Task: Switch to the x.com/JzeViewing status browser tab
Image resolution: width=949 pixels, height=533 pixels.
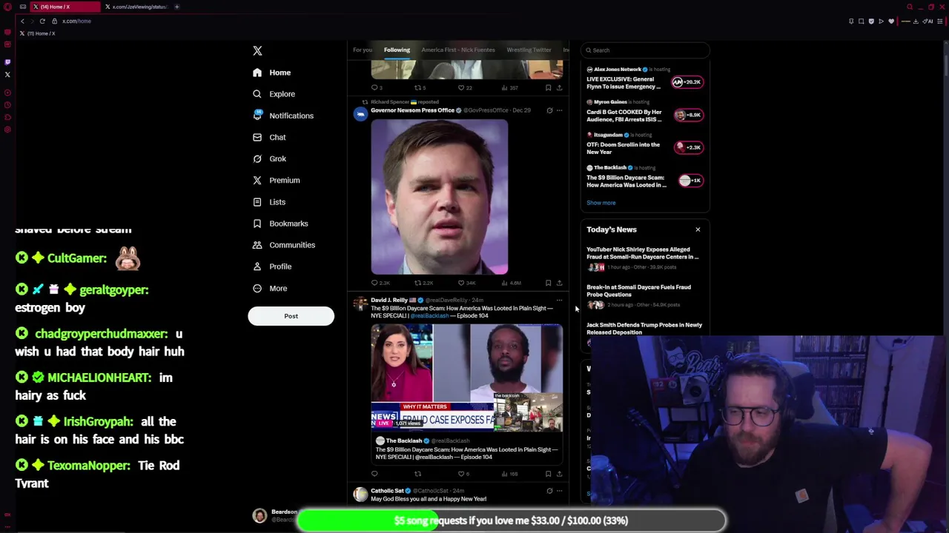Action: pyautogui.click(x=137, y=7)
